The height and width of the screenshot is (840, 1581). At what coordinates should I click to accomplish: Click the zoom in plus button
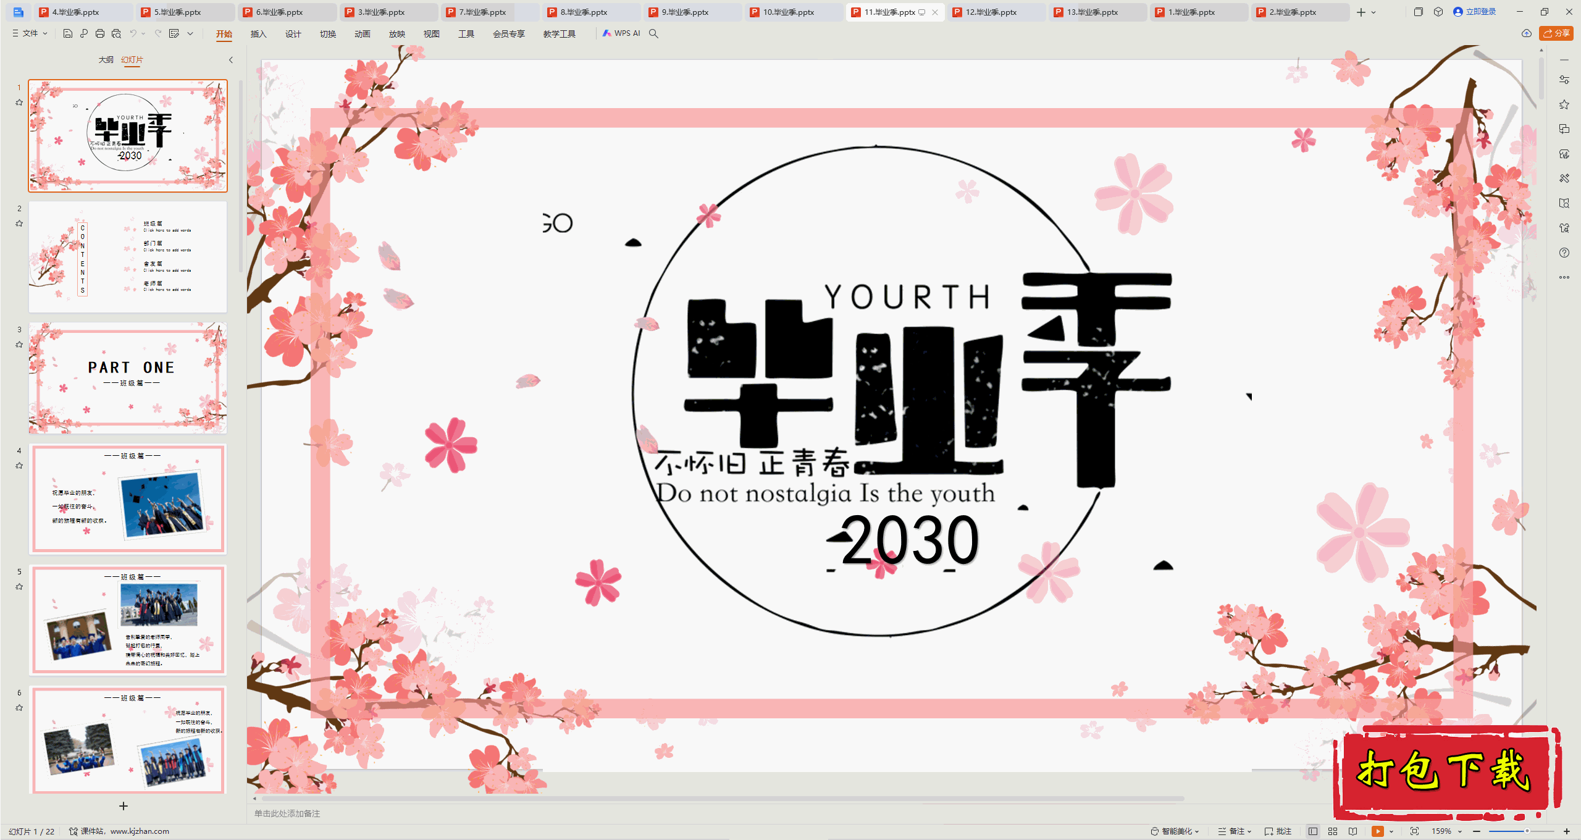click(x=1567, y=831)
